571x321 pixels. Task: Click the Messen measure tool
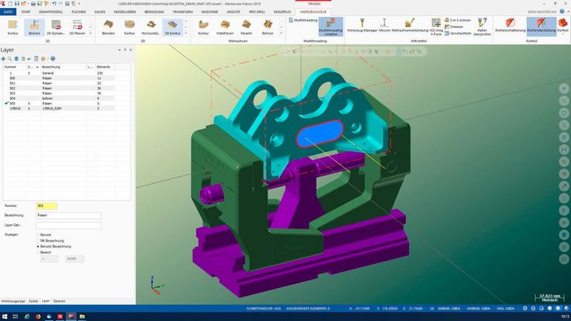(x=384, y=27)
